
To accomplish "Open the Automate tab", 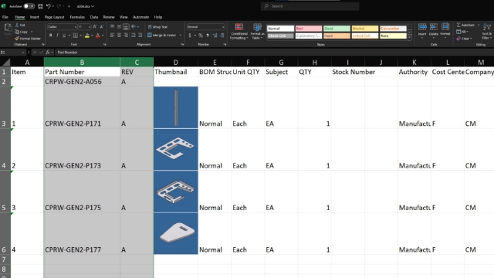I will click(x=140, y=17).
